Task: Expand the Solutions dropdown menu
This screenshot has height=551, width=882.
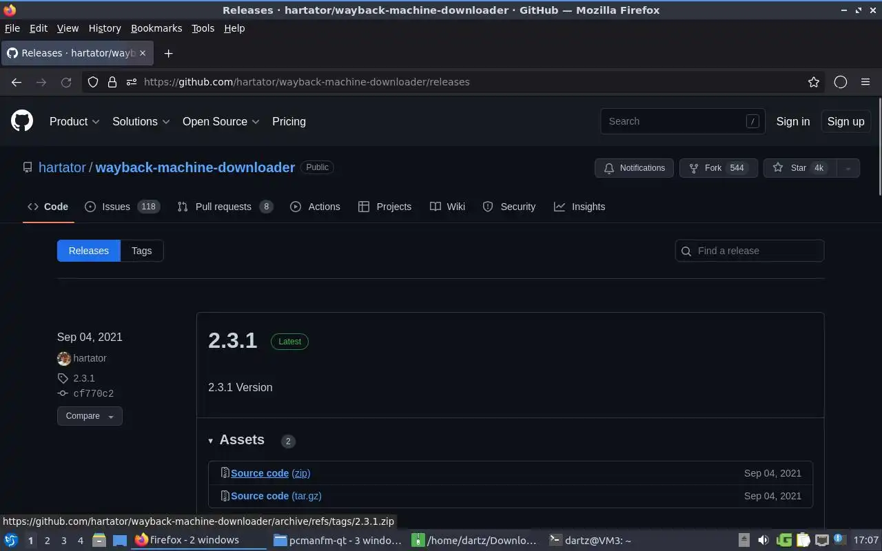Action: [x=141, y=121]
